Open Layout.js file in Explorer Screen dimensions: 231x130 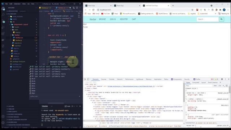click(x=18, y=46)
